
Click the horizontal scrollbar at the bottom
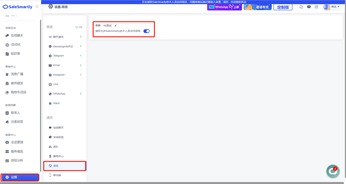pyautogui.click(x=172, y=183)
